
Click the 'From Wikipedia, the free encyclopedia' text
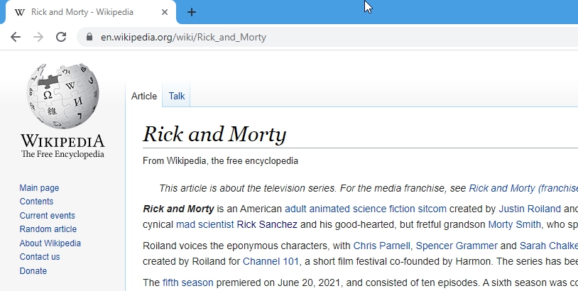coord(220,161)
